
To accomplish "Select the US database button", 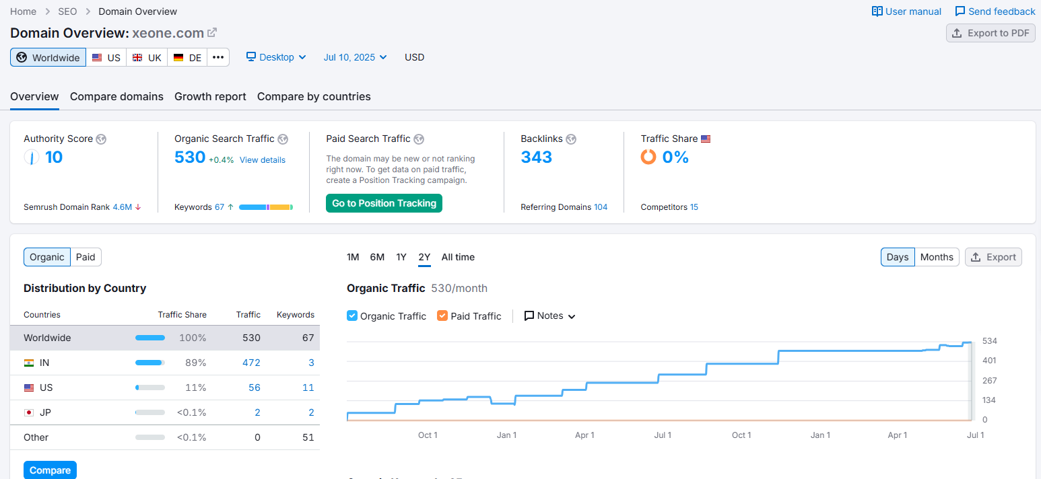I will coord(106,57).
